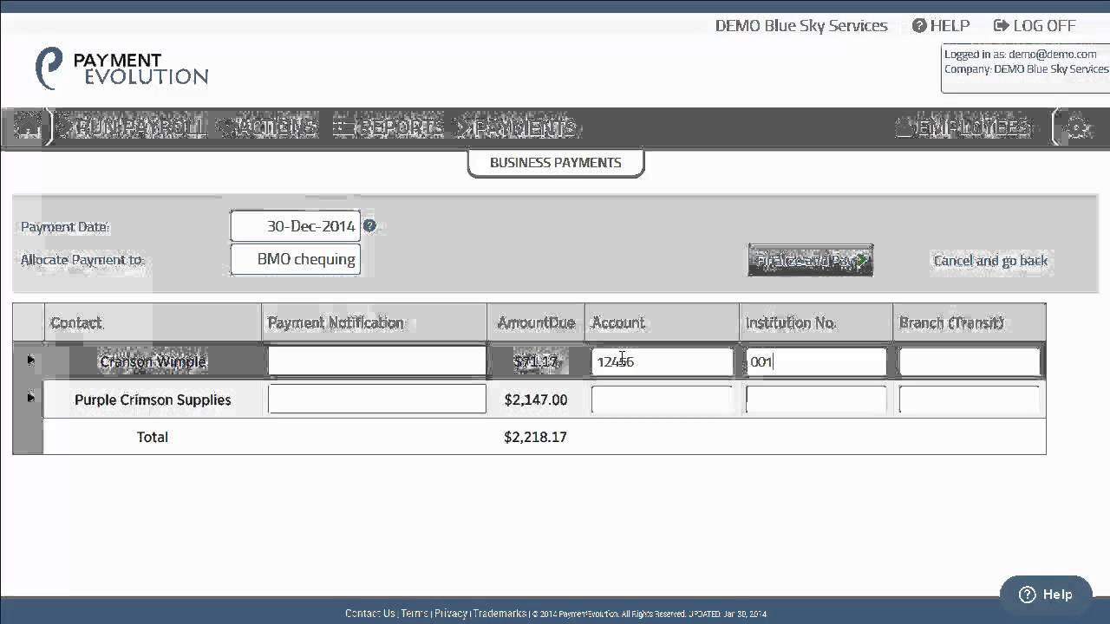Click Account field for Purple Crimson Supplies
Viewport: 1110px width, 624px height.
click(x=663, y=399)
